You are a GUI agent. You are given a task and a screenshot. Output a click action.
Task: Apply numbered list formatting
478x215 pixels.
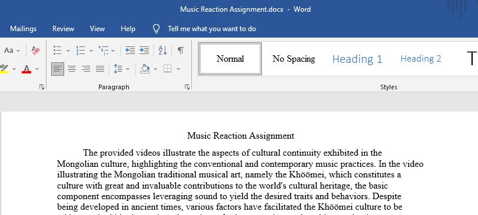click(81, 50)
